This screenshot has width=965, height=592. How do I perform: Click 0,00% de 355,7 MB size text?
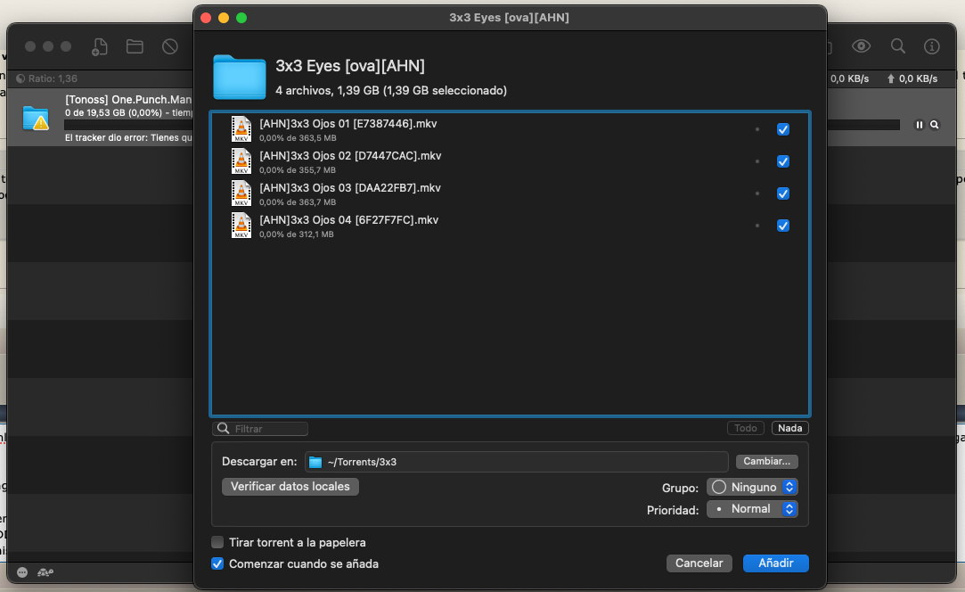click(x=298, y=170)
